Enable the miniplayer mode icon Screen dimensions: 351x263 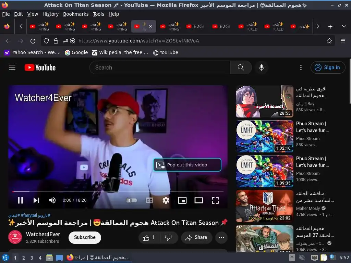pos(182,200)
